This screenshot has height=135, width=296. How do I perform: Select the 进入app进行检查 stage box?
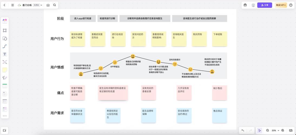[83, 18]
